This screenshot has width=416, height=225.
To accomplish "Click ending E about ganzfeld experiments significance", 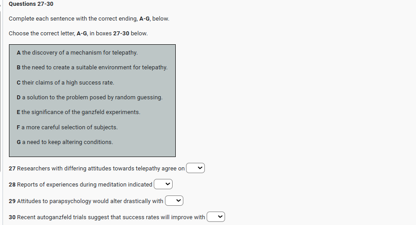I will pyautogui.click(x=78, y=112).
